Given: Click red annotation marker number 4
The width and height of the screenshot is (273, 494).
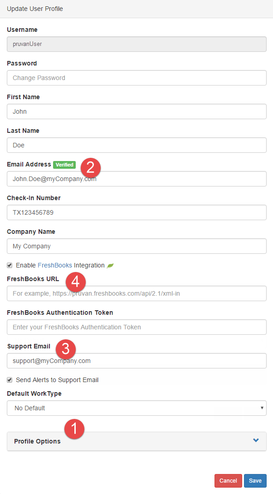Looking at the screenshot, I should coord(76,282).
